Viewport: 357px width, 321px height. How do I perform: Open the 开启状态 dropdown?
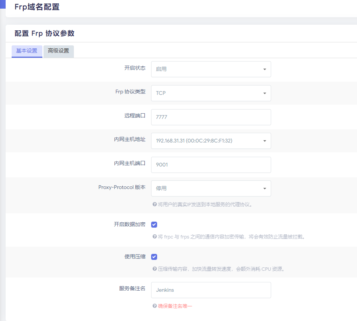(211, 69)
